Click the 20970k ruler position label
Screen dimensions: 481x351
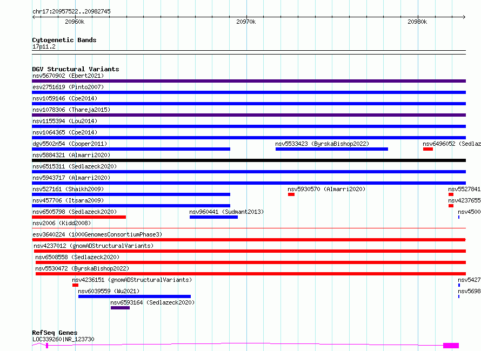(246, 22)
